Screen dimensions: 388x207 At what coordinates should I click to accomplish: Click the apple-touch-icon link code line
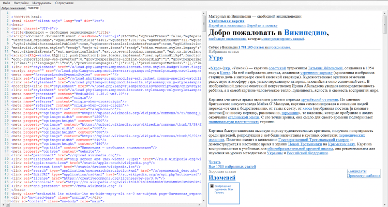[83, 163]
